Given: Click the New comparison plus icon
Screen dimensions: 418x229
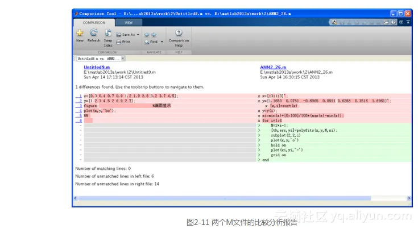Looking at the screenshot, I should click(x=80, y=33).
